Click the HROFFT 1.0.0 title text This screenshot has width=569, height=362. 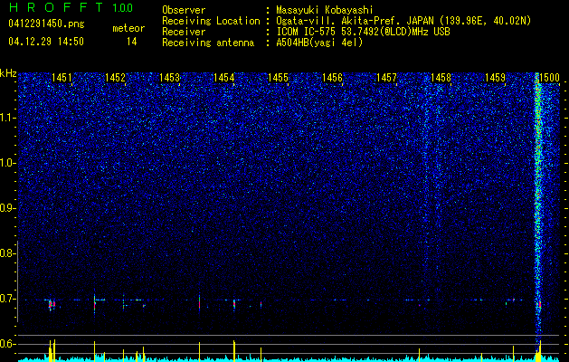click(71, 7)
